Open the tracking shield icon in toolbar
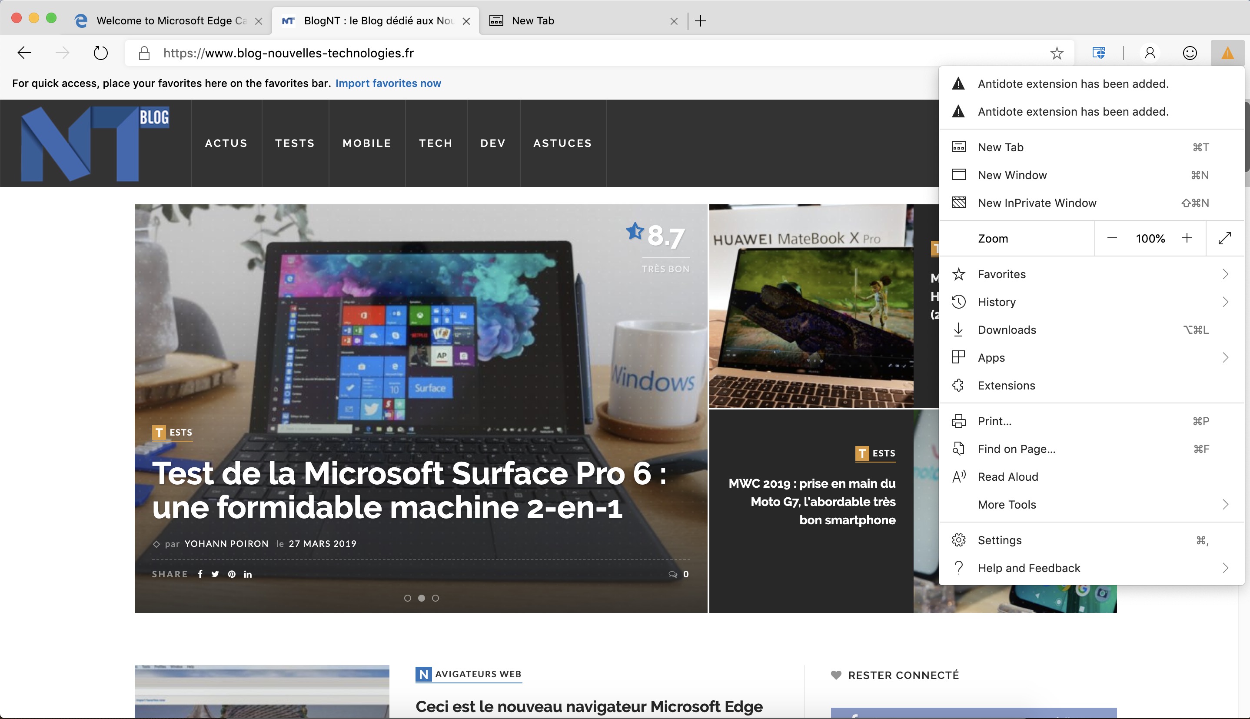 pos(1098,53)
